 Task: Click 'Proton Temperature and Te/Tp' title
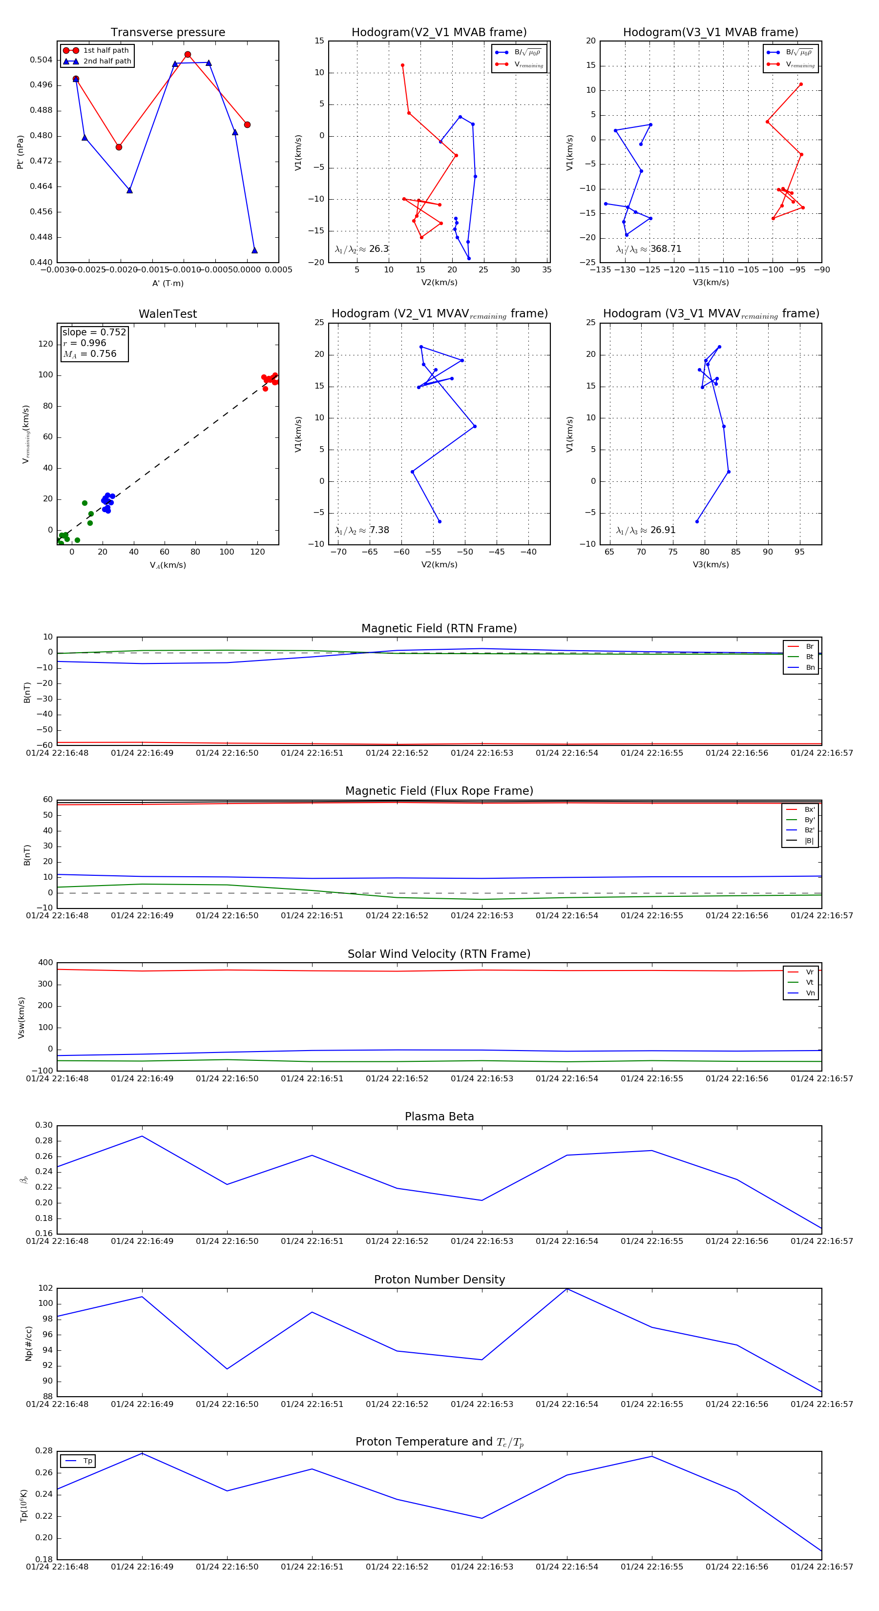(x=439, y=1442)
